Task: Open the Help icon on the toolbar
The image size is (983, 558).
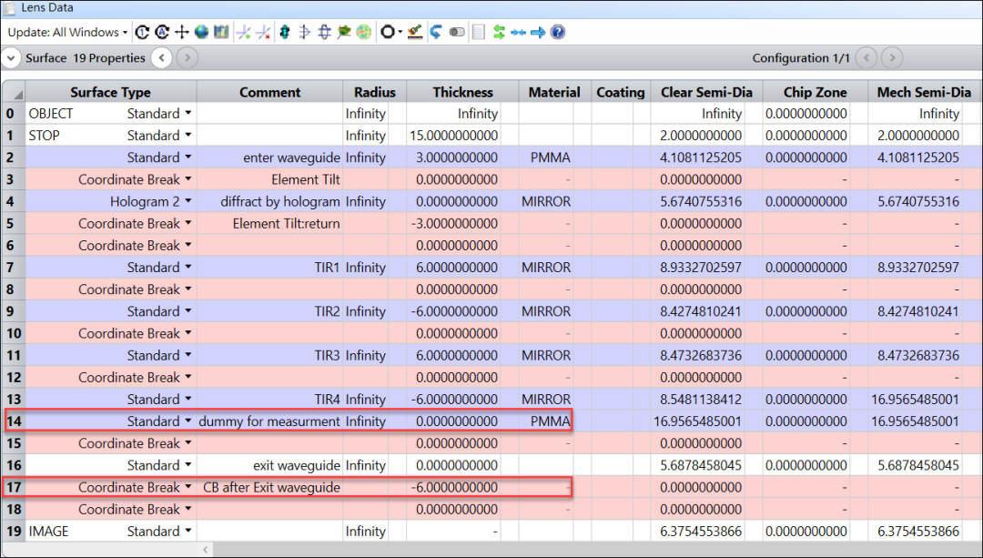Action: [558, 32]
